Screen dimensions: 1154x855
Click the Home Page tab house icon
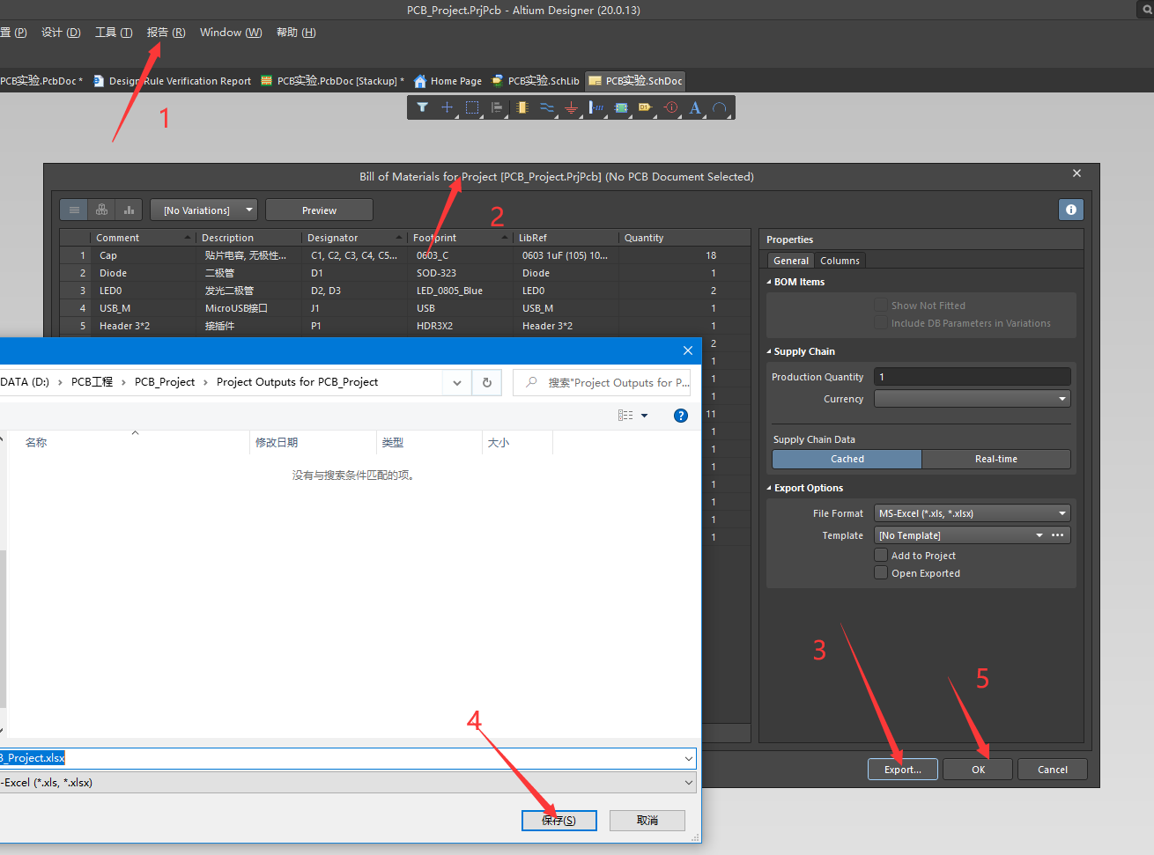(420, 81)
